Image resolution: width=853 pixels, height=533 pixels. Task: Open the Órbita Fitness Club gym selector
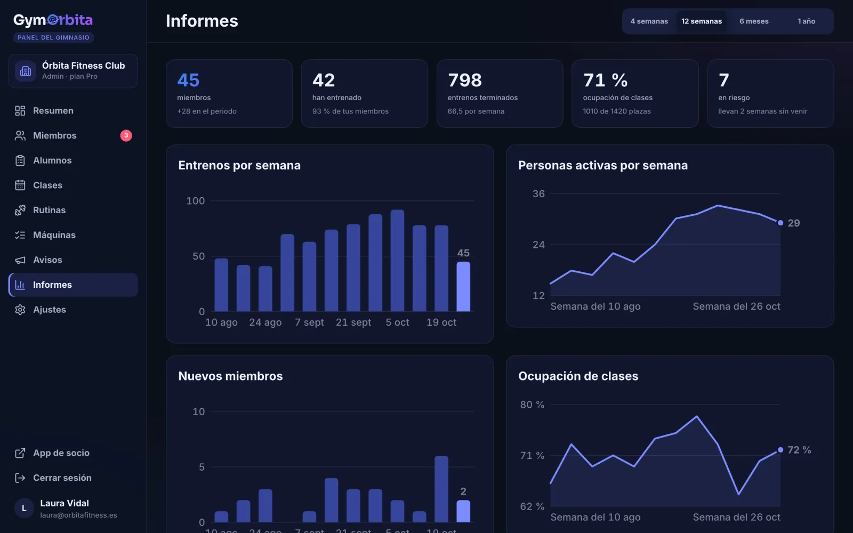[73, 71]
